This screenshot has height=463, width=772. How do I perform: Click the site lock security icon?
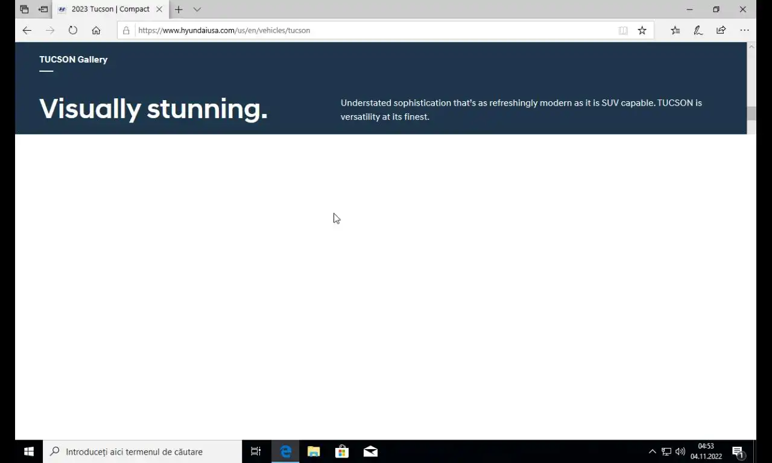[126, 30]
